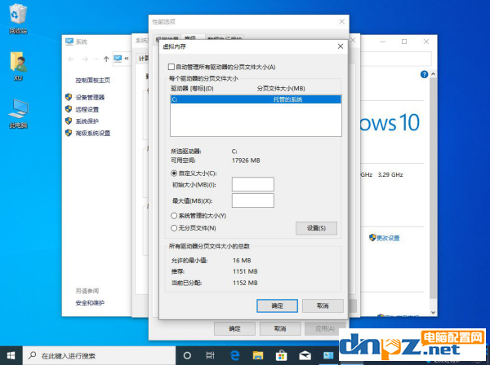This screenshot has width=490, height=365.
Task: Confirm Virtual Memory with the OK button
Action: [x=277, y=306]
